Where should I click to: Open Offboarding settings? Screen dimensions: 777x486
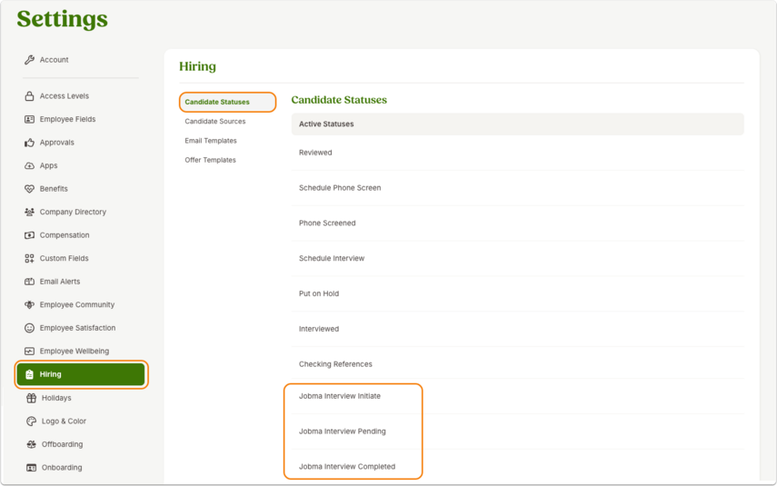[x=62, y=444]
